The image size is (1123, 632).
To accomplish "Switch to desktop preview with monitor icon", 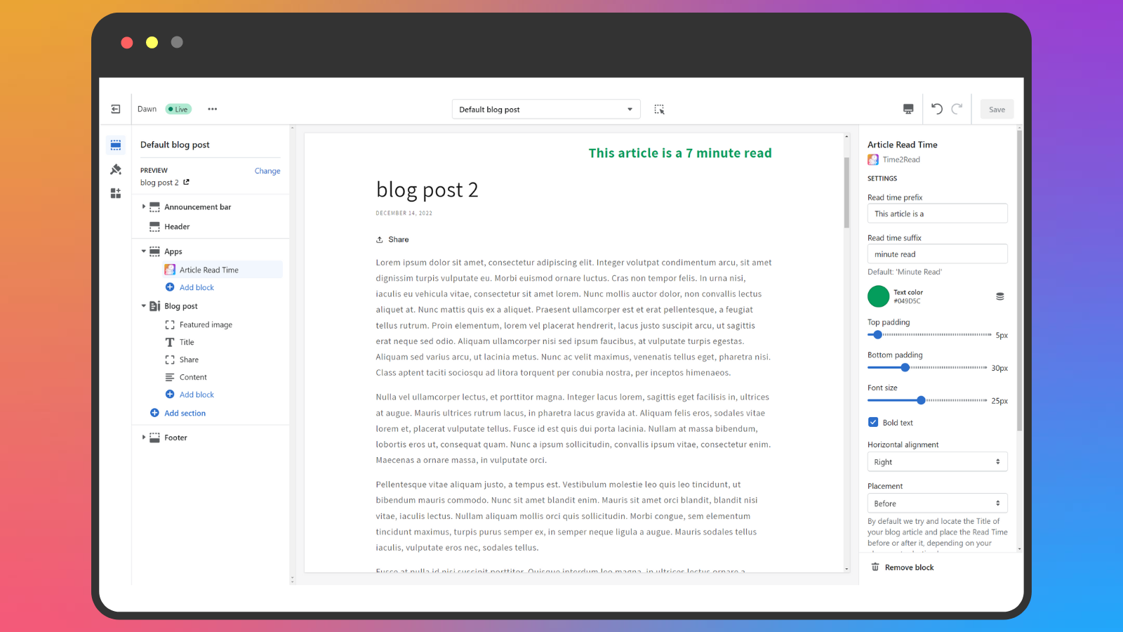I will (x=908, y=109).
